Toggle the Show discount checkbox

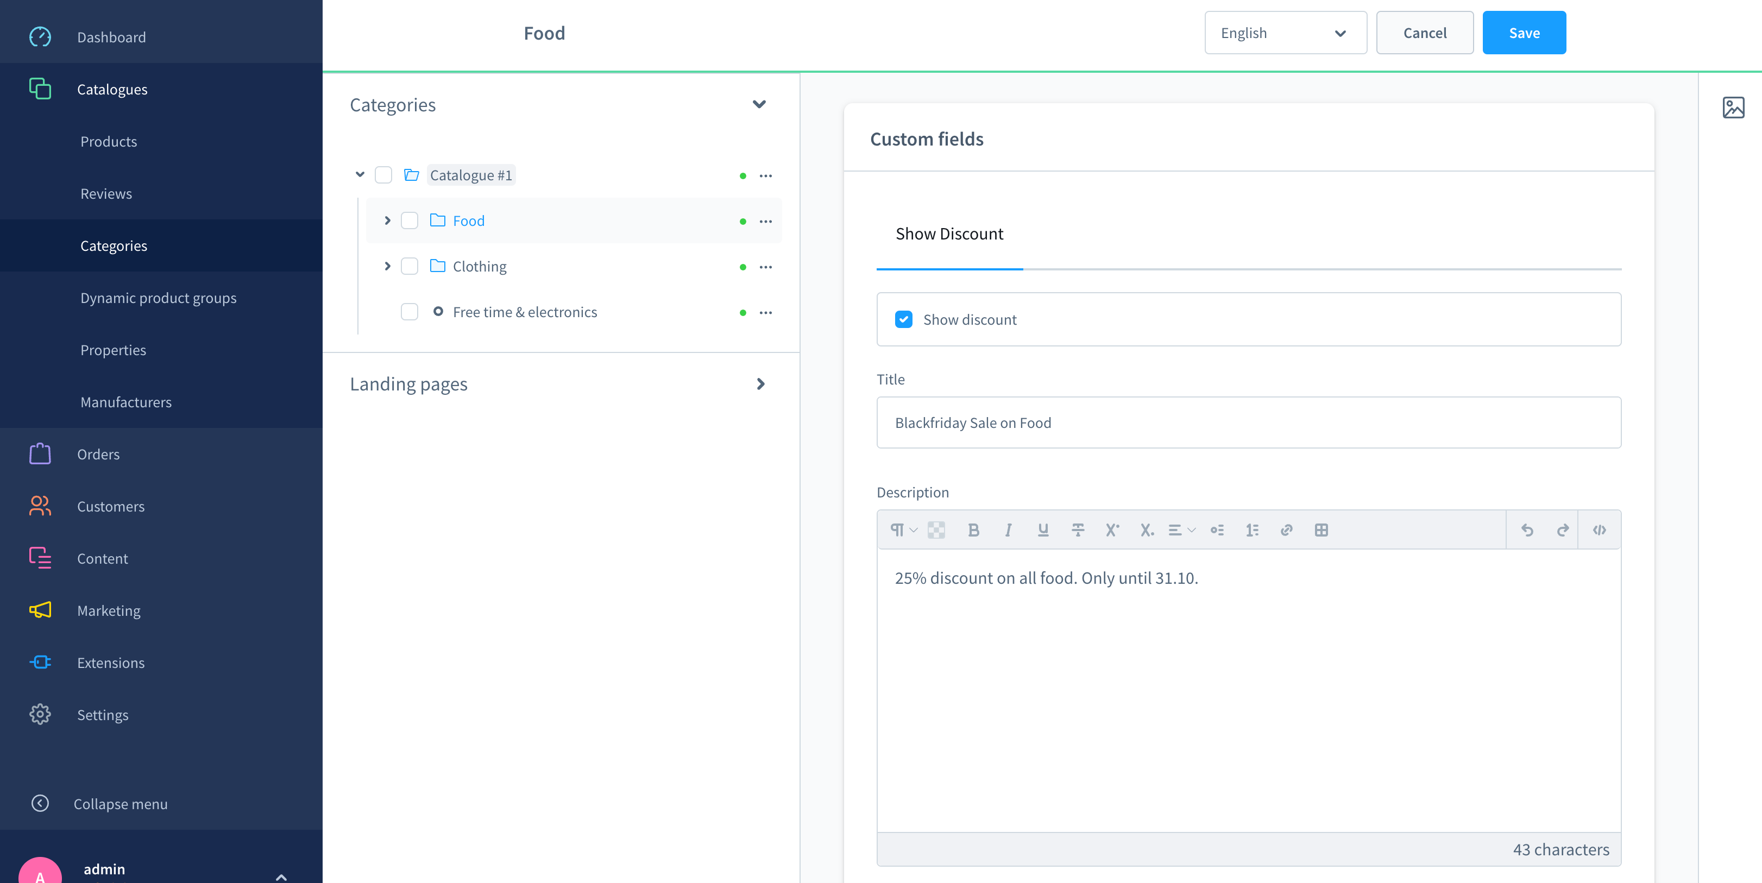pyautogui.click(x=904, y=319)
